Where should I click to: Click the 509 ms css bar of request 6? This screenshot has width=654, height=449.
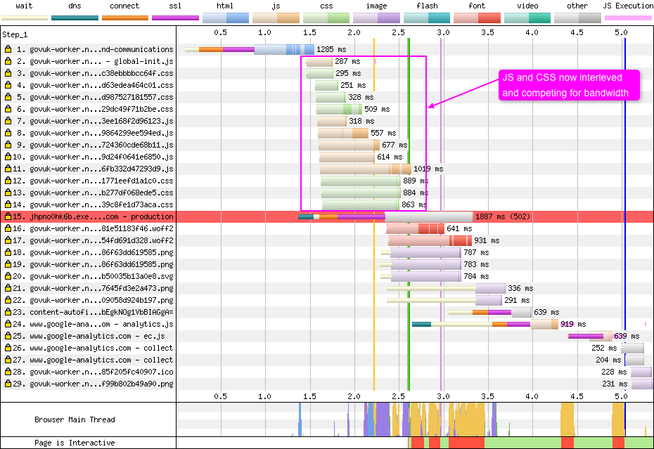point(339,109)
